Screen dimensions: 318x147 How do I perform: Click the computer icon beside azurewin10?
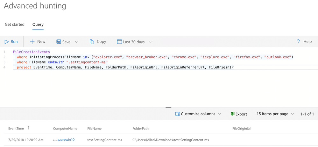coord(55,140)
